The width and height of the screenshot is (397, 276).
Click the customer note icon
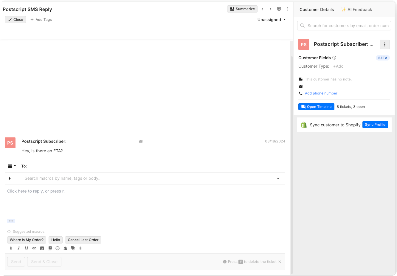point(300,79)
